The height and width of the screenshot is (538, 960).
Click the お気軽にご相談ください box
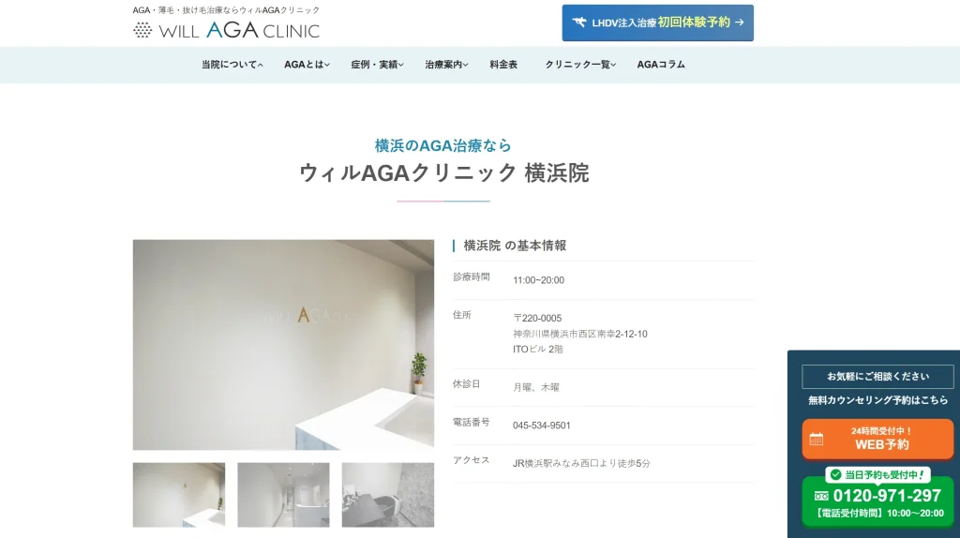(877, 377)
